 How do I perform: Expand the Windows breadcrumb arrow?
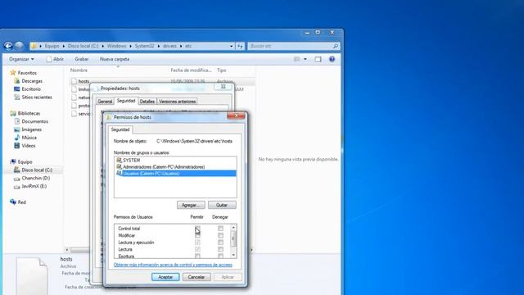(x=130, y=46)
